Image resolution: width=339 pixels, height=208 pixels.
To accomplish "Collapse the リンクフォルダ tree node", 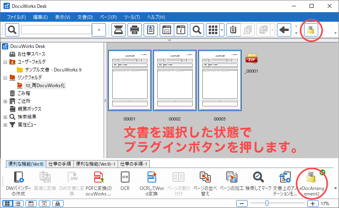I will point(5,78).
